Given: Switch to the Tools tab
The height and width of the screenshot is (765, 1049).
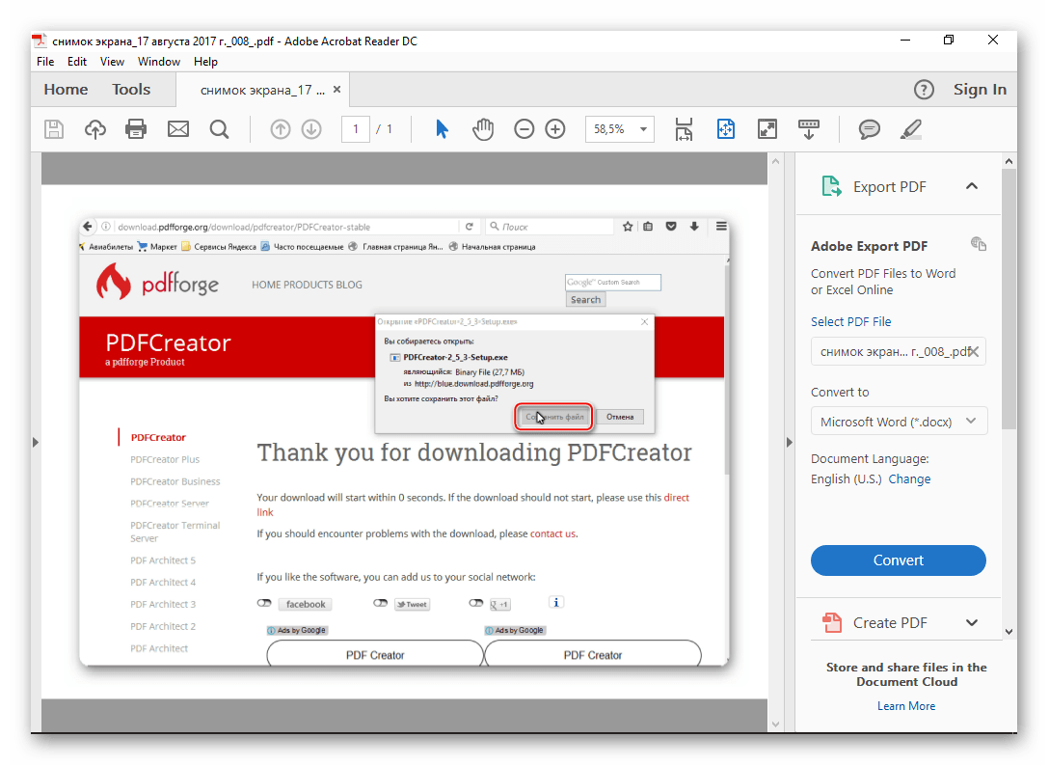Looking at the screenshot, I should click(131, 90).
